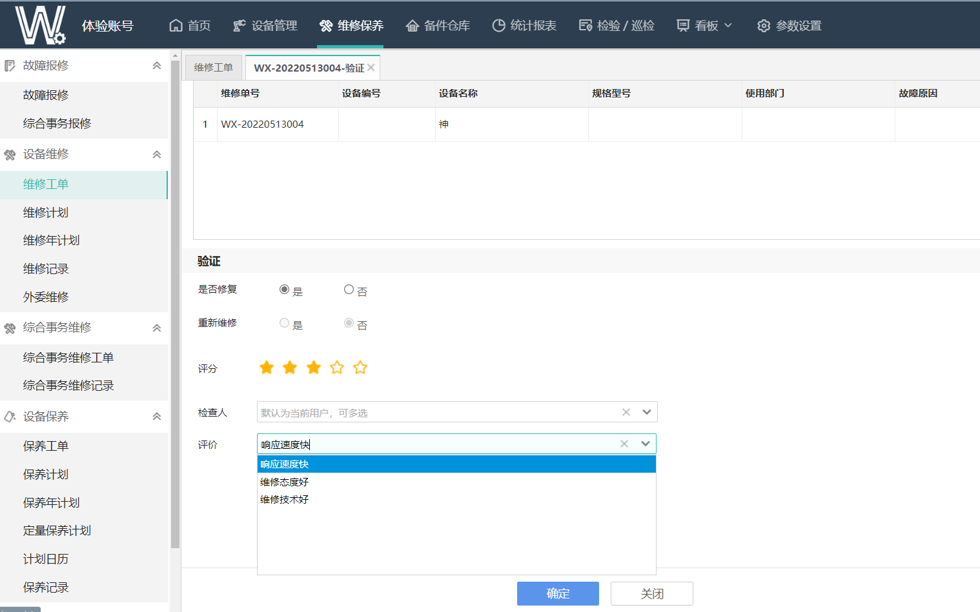Viewport: 980px width, 612px height.
Task: Click the 确定 button
Action: [x=558, y=593]
